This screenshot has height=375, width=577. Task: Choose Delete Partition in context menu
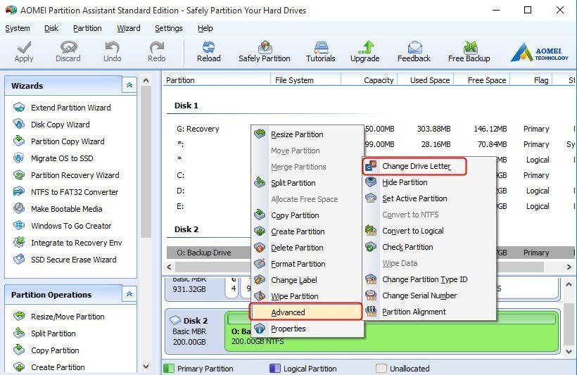(307, 248)
